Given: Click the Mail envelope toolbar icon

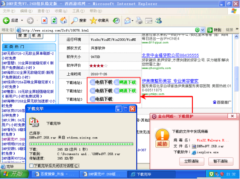Looking at the screenshot, I should [128, 20].
